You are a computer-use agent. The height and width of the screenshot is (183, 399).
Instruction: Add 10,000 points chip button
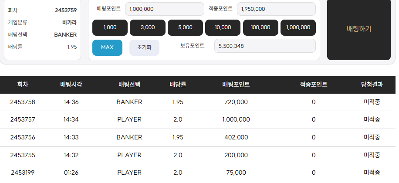pos(223,27)
